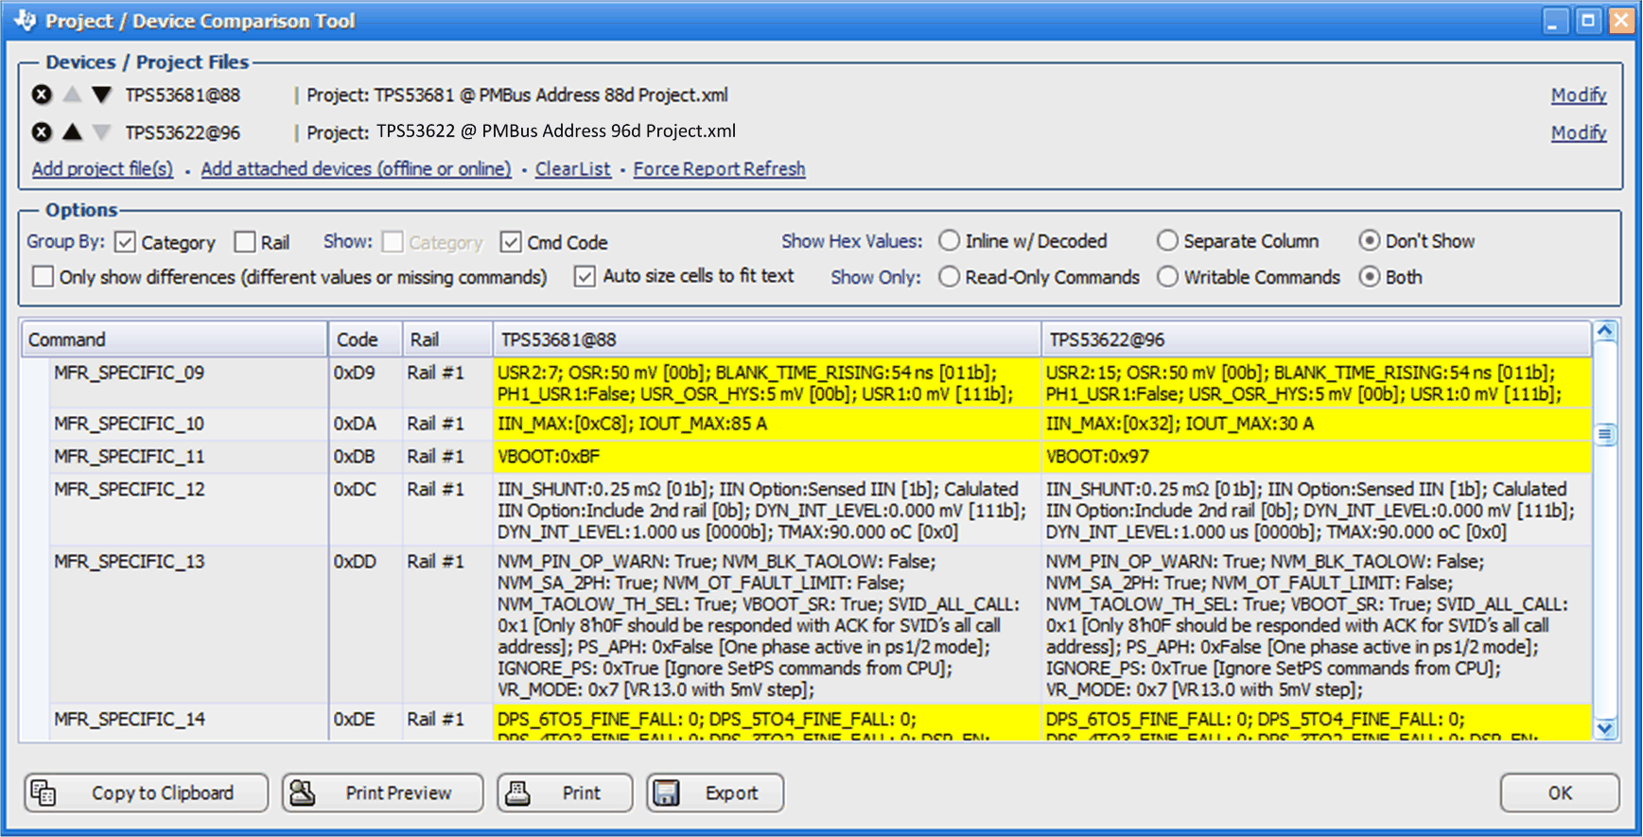Select the Both commands option
The image size is (1643, 837).
[1369, 277]
